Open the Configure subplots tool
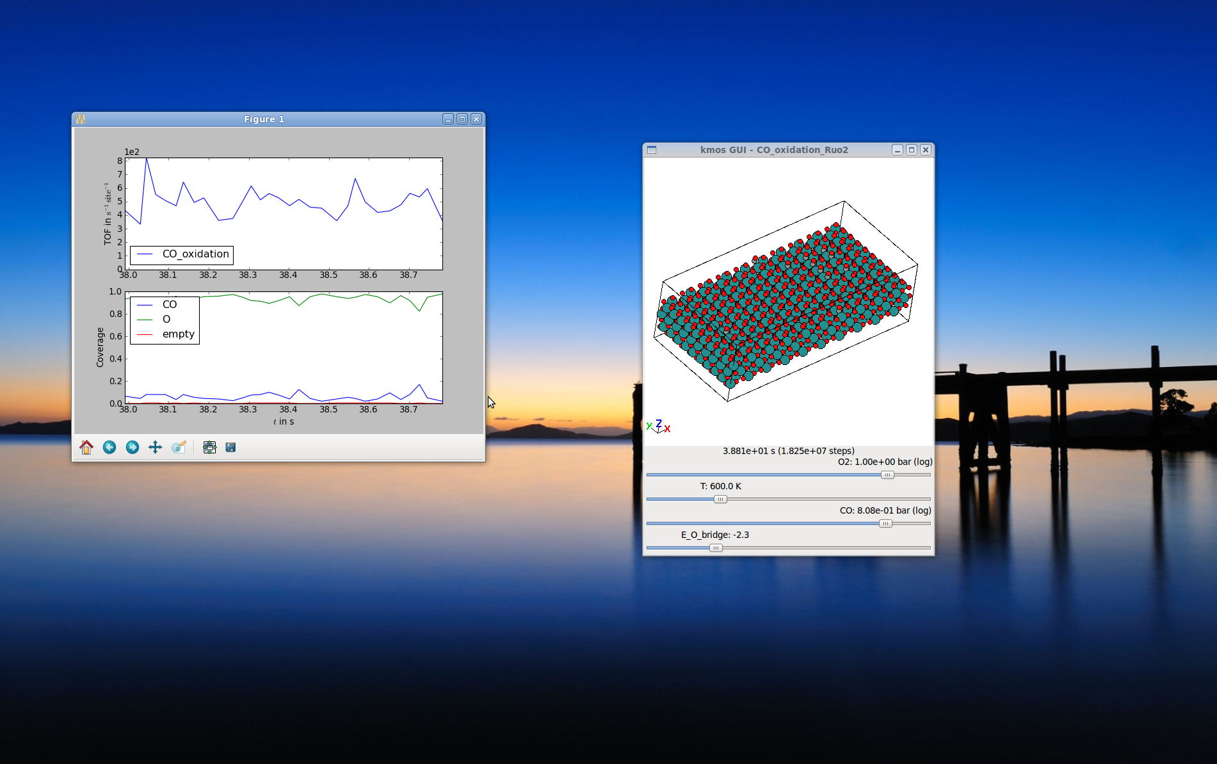Image resolution: width=1217 pixels, height=764 pixels. [209, 447]
